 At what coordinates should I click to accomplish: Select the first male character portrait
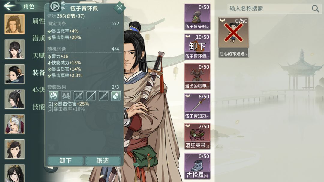click(15, 24)
